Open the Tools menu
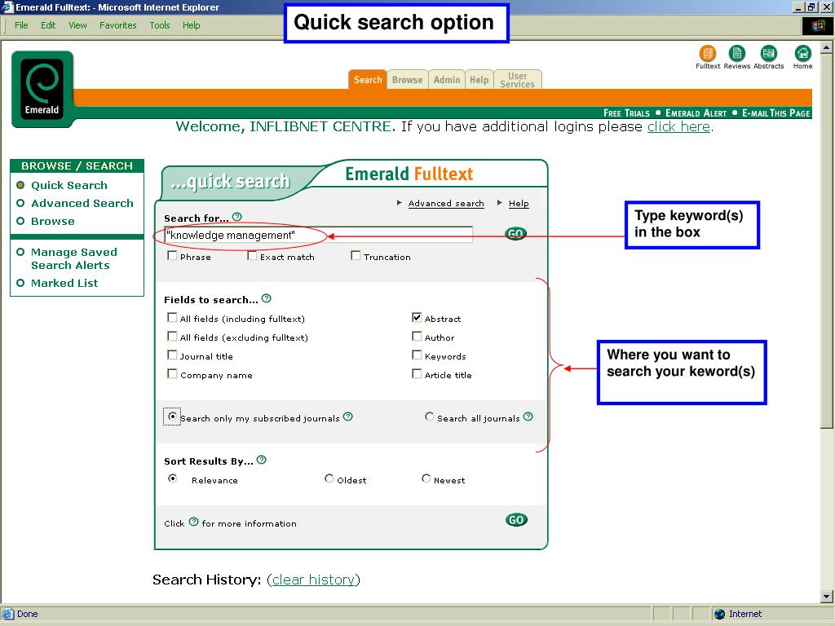The height and width of the screenshot is (626, 835). (x=159, y=25)
